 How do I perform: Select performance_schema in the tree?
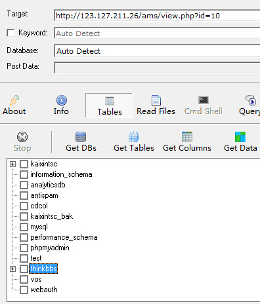tap(64, 237)
